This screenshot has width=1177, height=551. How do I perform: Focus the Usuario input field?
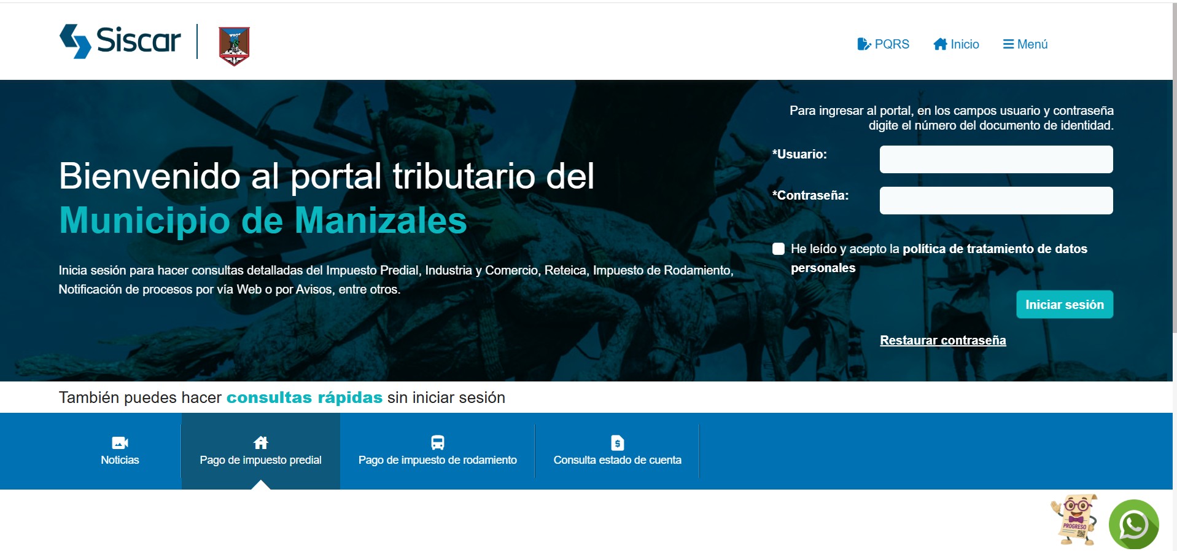click(995, 160)
